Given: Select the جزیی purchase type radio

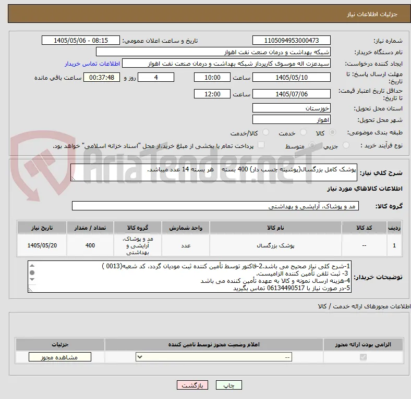Looking at the screenshot, I should tap(346, 145).
